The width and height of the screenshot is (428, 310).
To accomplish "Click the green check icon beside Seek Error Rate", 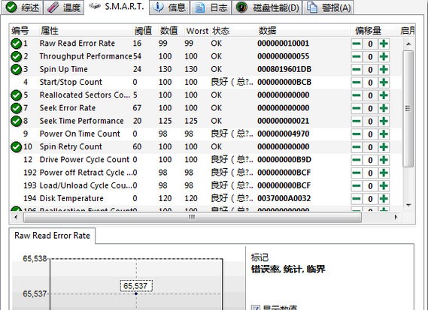I will [x=16, y=108].
